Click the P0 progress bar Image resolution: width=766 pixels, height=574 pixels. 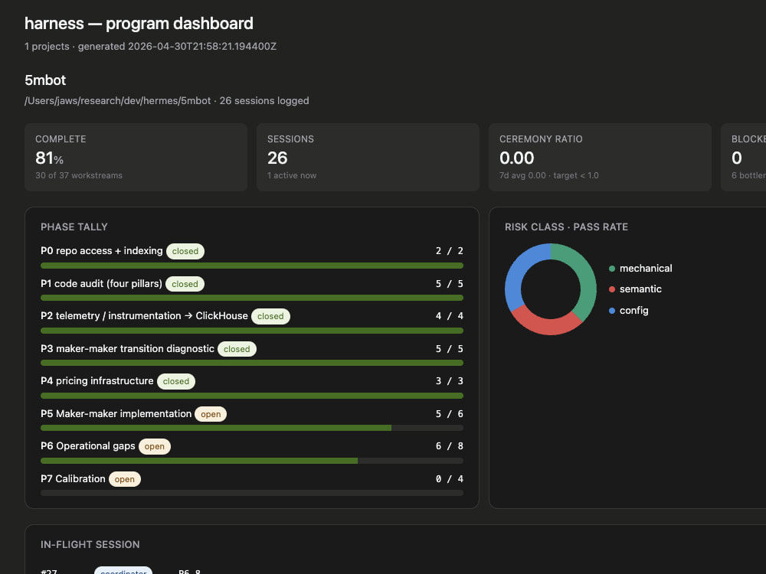click(251, 266)
